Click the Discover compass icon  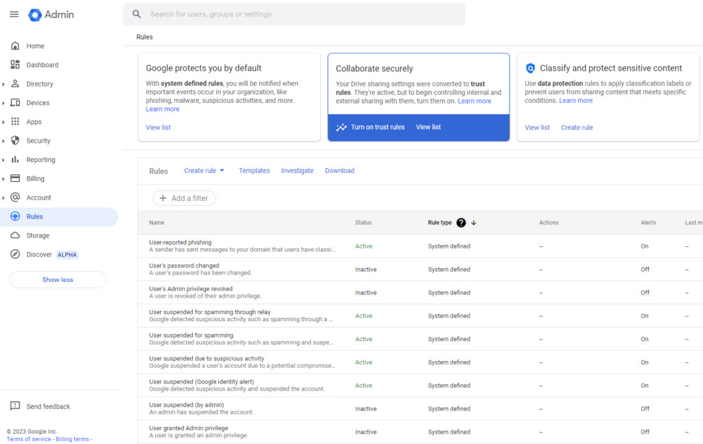point(15,254)
